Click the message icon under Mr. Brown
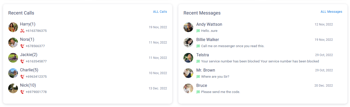Screen dimensions: 350x107 pyautogui.click(x=198, y=77)
